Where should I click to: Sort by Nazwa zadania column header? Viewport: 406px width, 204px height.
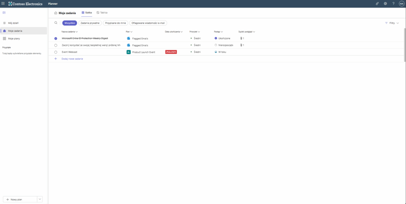click(x=69, y=31)
